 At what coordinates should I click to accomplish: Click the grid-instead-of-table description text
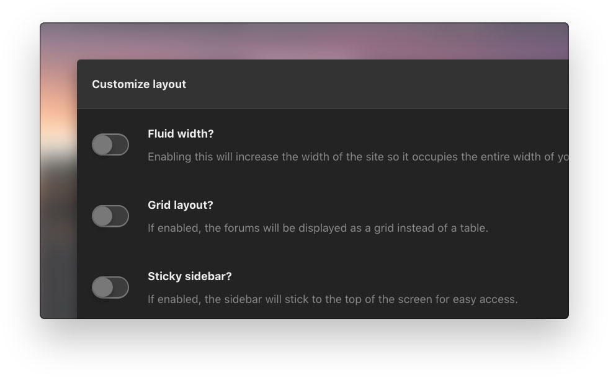point(318,228)
